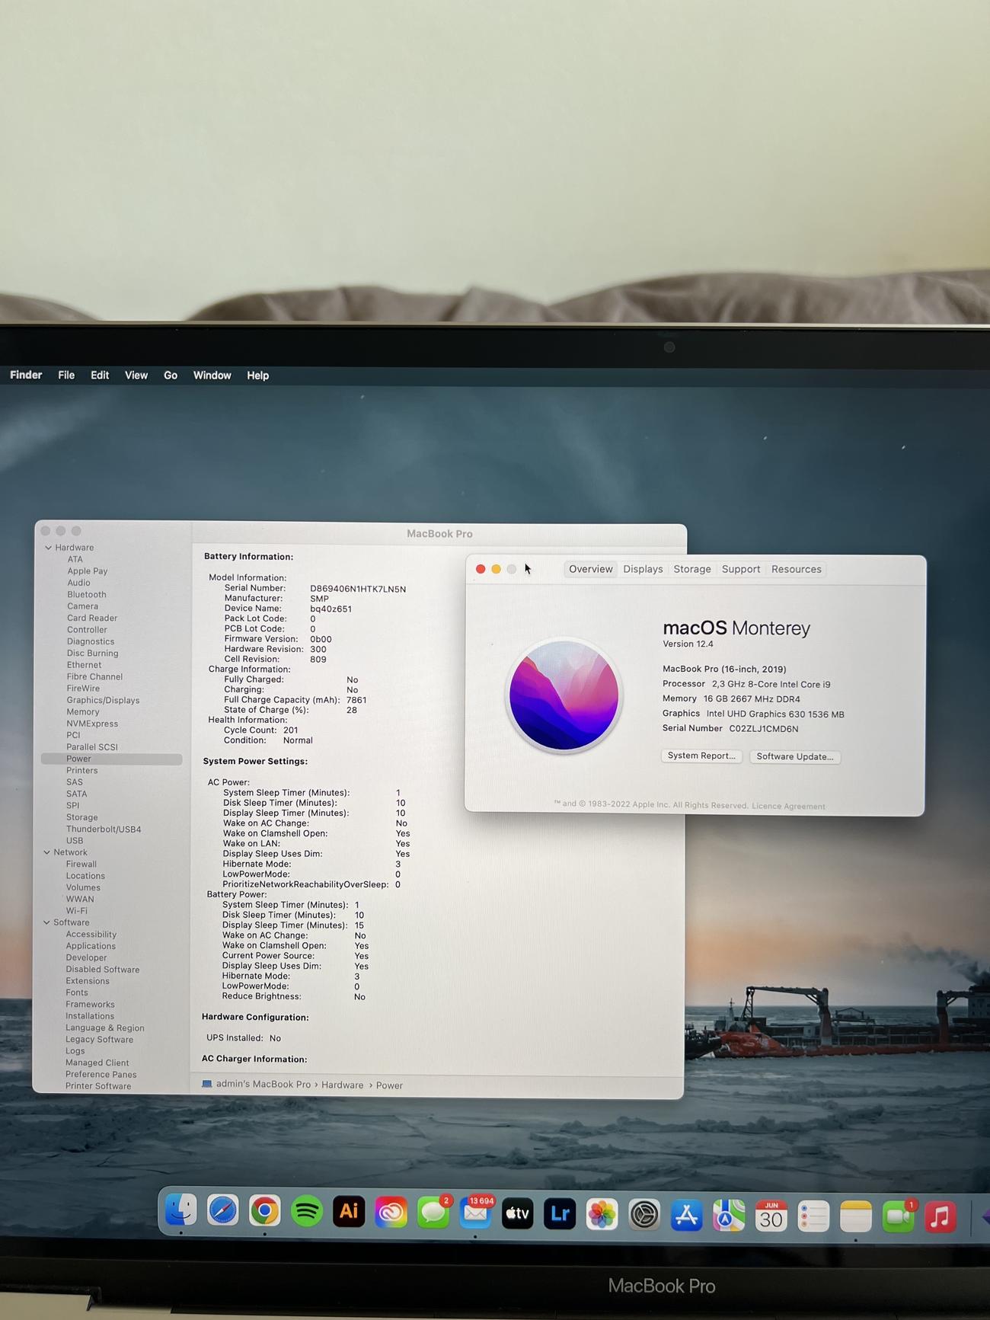
Task: Switch to the Resources tab
Action: point(796,569)
